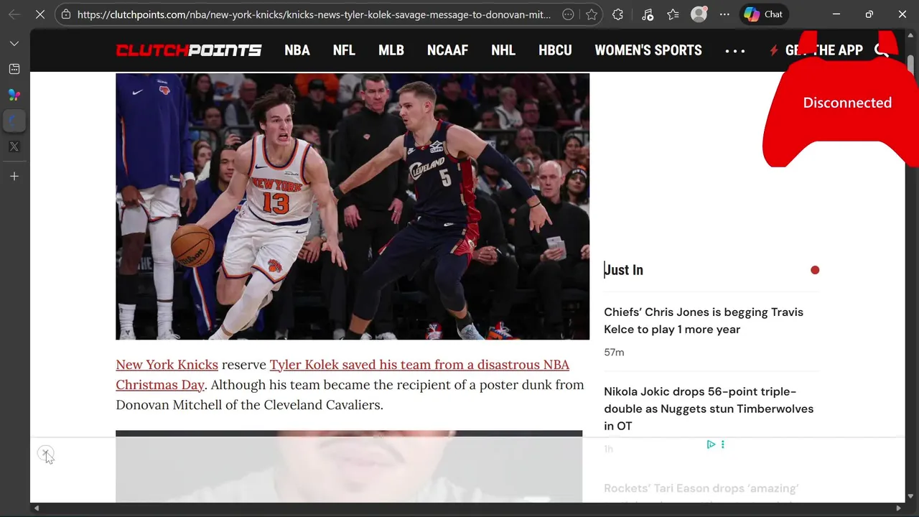The height and width of the screenshot is (517, 919).
Task: Close the bottom ad banner
Action: 45,453
